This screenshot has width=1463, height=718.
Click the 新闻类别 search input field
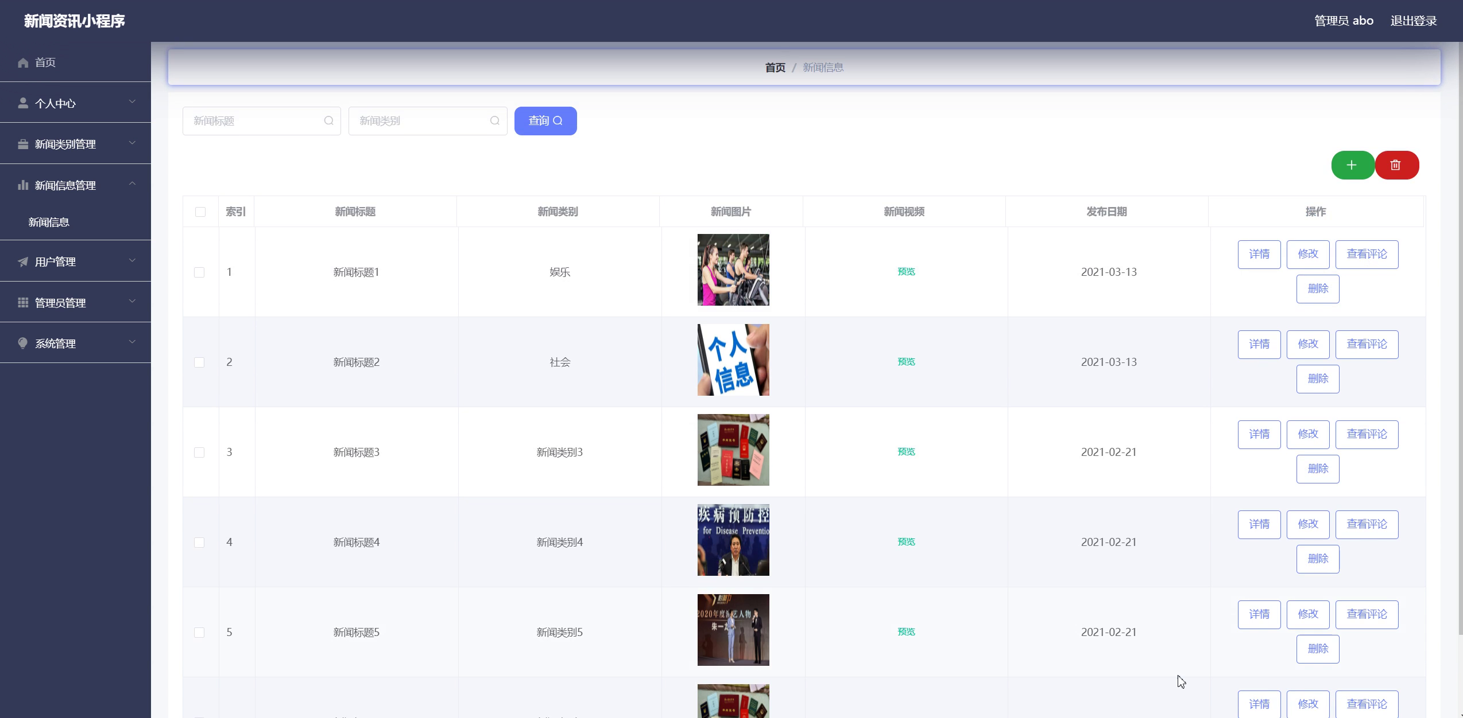click(x=428, y=121)
